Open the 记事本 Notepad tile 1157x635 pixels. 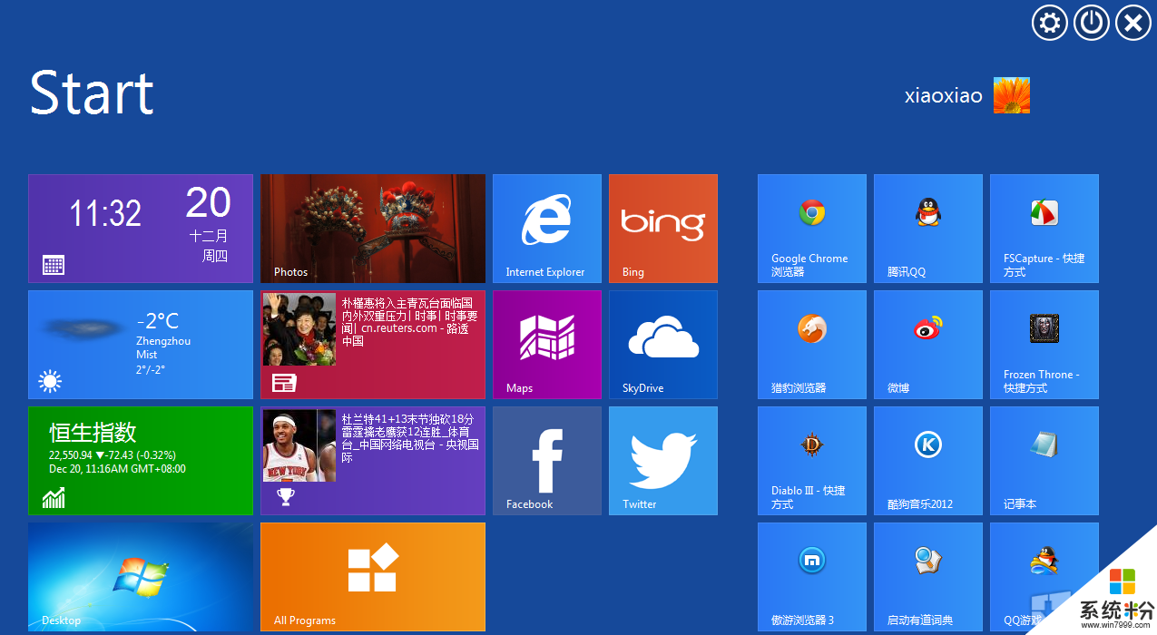(x=1044, y=460)
